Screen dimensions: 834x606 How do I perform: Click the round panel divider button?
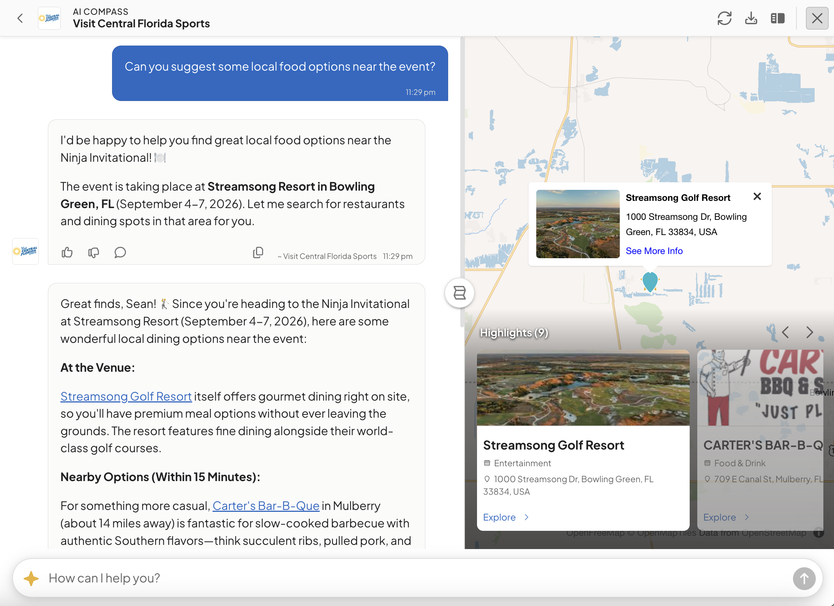coord(460,293)
